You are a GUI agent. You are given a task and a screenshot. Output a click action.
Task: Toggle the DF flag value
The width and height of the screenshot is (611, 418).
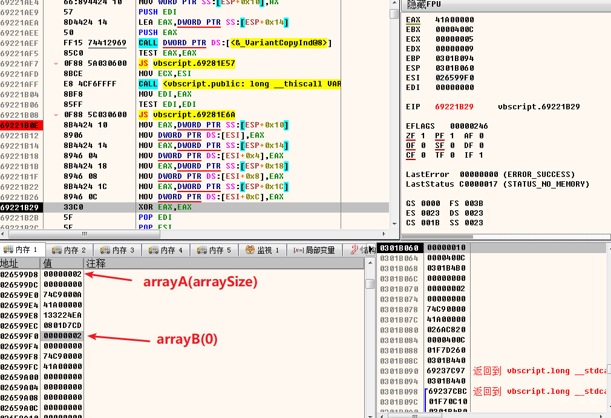click(482, 146)
